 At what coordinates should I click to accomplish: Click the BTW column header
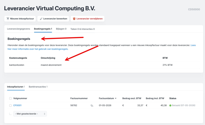[165, 58]
